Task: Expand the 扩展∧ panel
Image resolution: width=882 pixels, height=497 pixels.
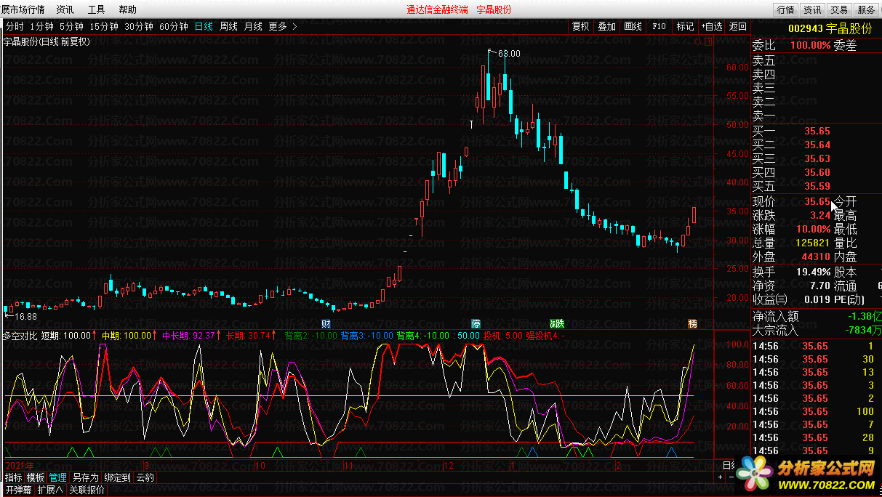Action: 50,490
